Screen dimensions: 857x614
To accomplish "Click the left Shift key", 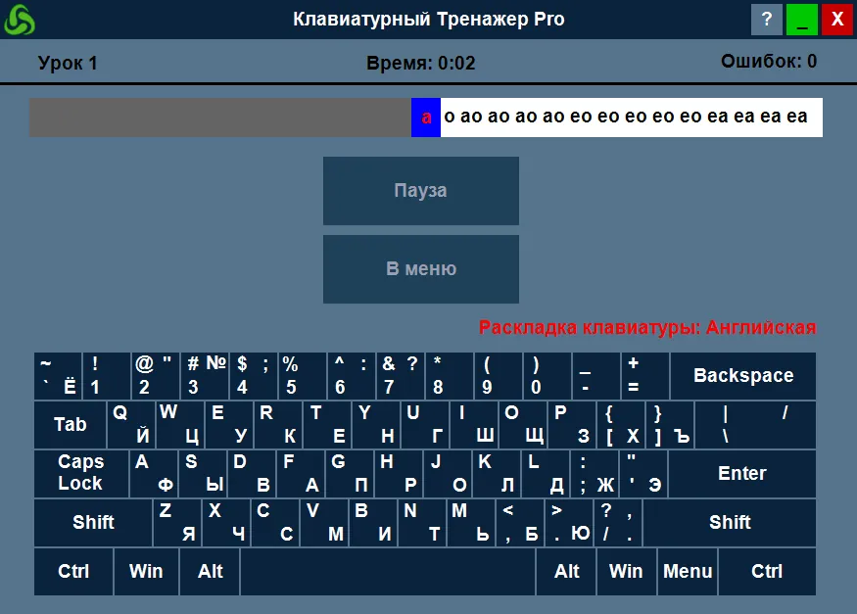I will point(93,522).
